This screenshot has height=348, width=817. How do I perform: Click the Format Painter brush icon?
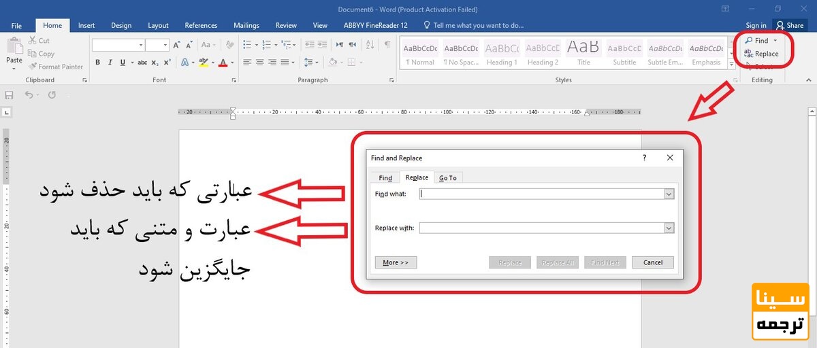click(x=33, y=67)
